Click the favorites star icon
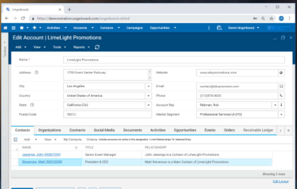This screenshot has height=189, width=297. point(22,28)
